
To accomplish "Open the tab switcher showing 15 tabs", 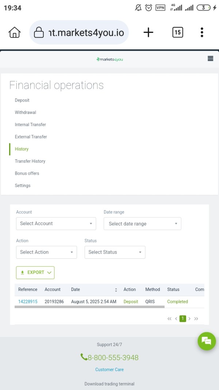I will tap(177, 32).
